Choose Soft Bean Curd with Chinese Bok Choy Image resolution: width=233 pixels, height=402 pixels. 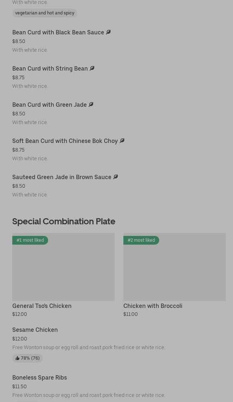point(65,141)
